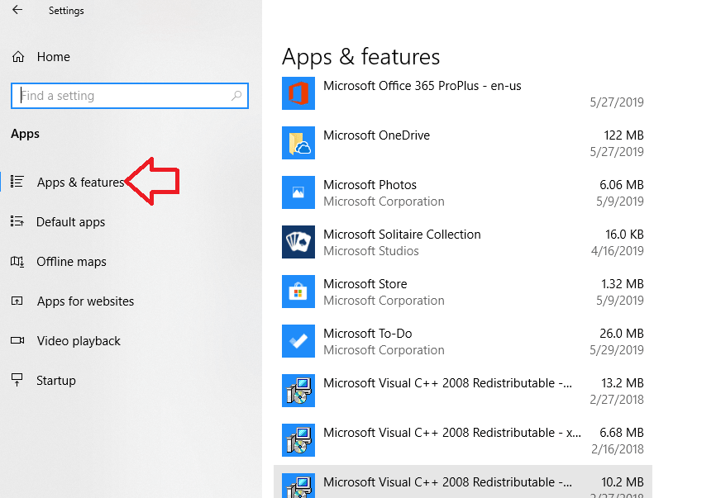Select the Video playback camera icon
This screenshot has height=498, width=716.
point(18,341)
